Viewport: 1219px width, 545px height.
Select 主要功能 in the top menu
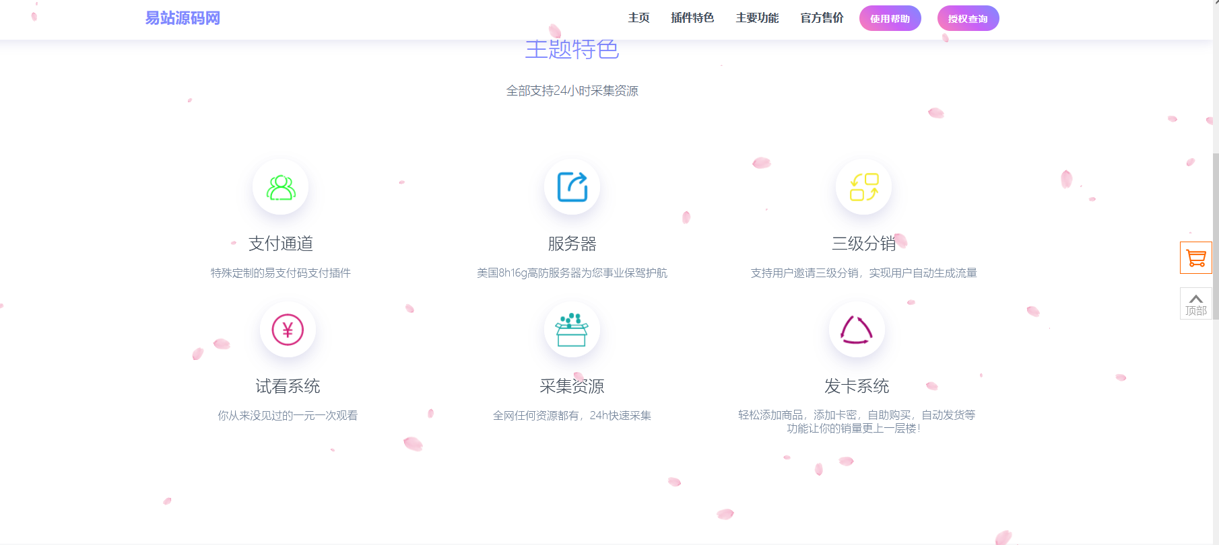pos(757,18)
